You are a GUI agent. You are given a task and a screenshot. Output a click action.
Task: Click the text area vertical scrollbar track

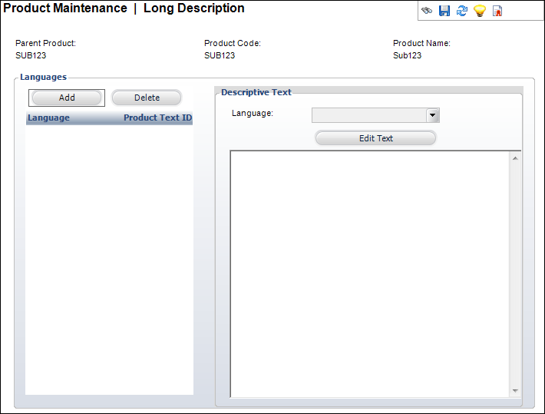pos(515,273)
